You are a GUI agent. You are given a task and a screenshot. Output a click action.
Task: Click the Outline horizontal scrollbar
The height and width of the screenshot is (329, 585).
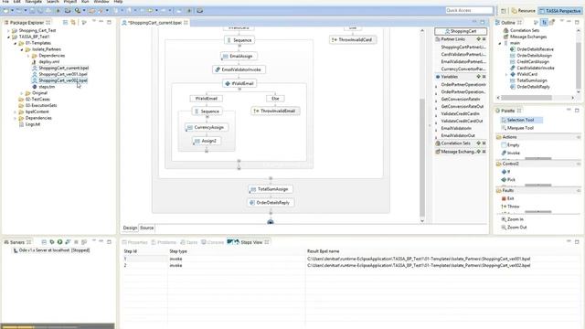coord(526,98)
